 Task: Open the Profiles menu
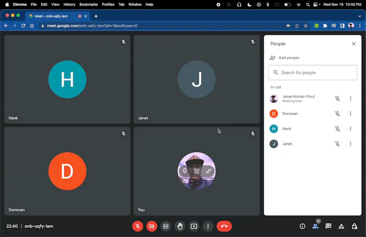[x=108, y=4]
